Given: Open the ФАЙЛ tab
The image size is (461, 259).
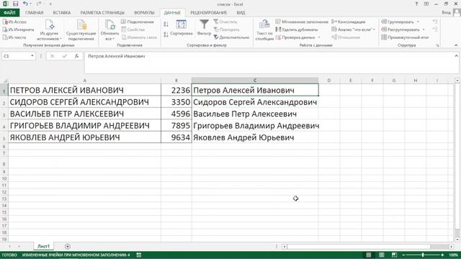Looking at the screenshot, I should pos(9,13).
